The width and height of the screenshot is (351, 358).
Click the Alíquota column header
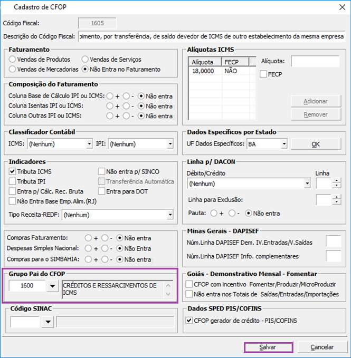[x=205, y=62]
